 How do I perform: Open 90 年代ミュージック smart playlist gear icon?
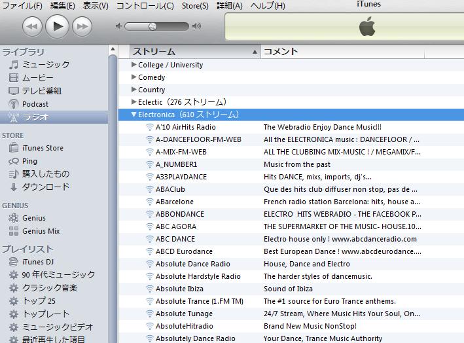[x=14, y=275]
